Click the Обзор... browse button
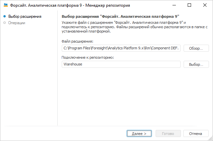This screenshot has width=213, height=141. [196, 48]
